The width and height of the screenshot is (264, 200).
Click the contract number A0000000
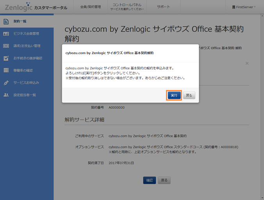[x=117, y=108]
